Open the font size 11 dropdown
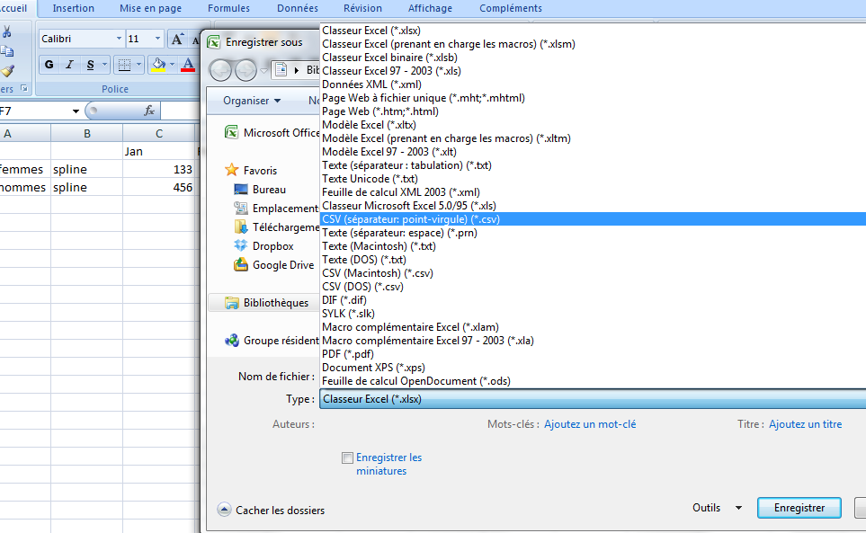This screenshot has height=533, width=866. click(x=158, y=39)
